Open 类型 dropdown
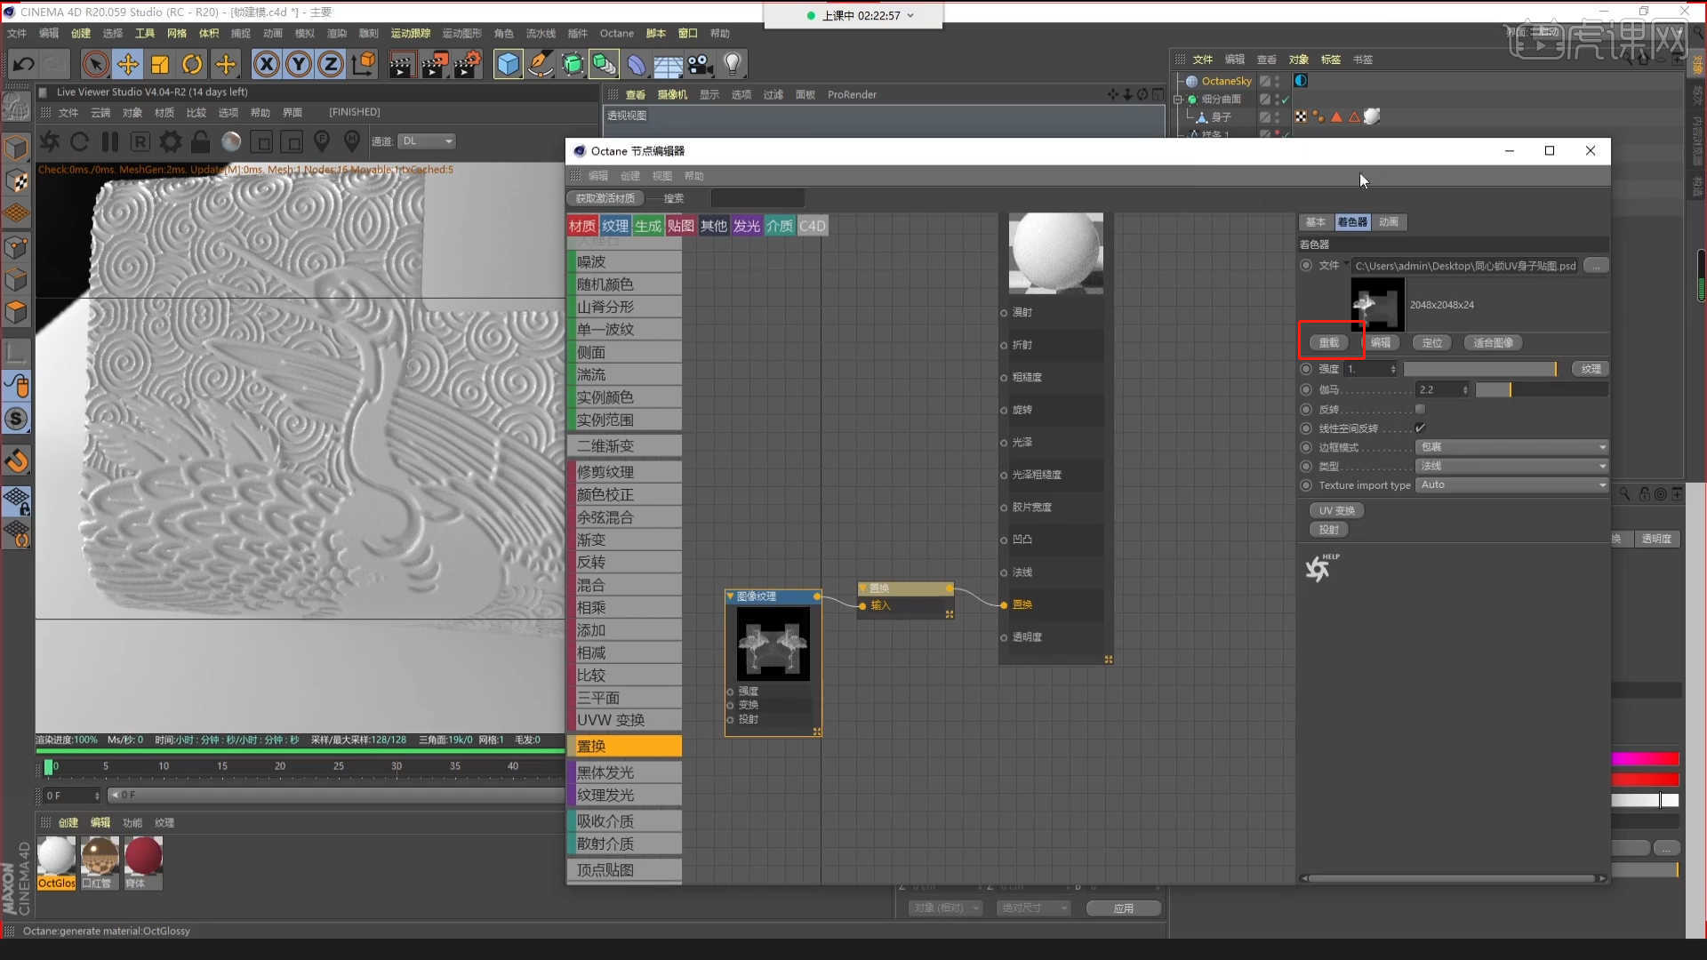 [x=1511, y=466]
